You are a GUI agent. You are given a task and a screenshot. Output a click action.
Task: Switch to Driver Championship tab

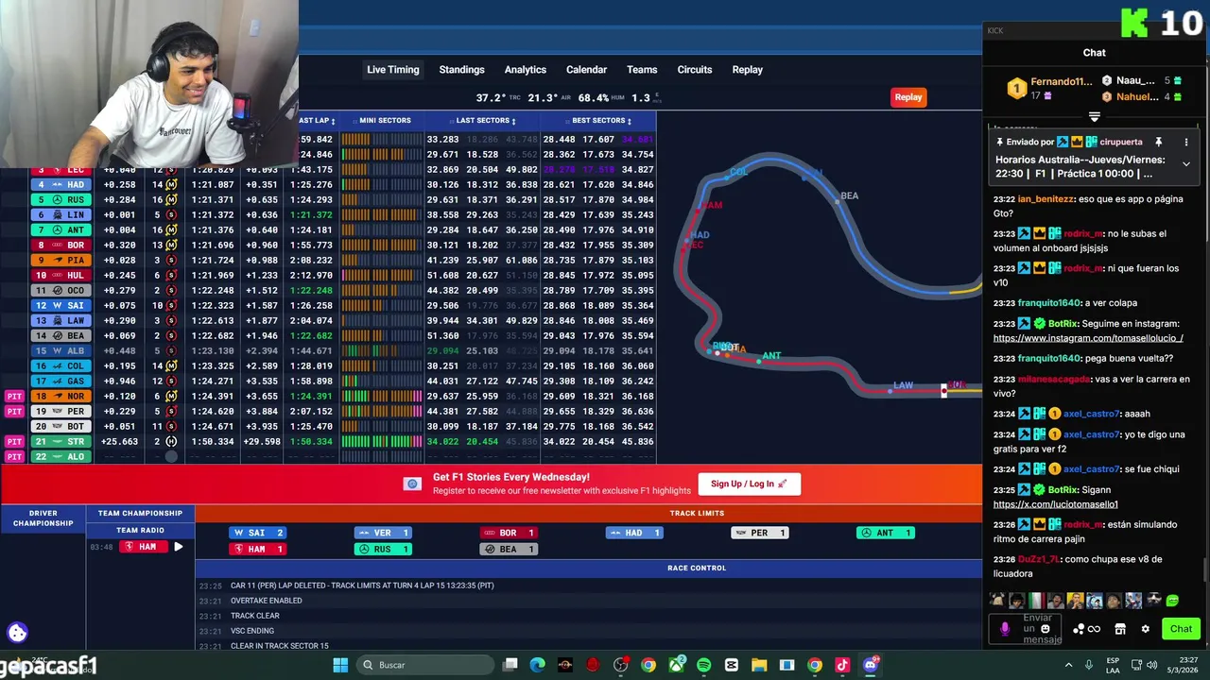coord(43,518)
